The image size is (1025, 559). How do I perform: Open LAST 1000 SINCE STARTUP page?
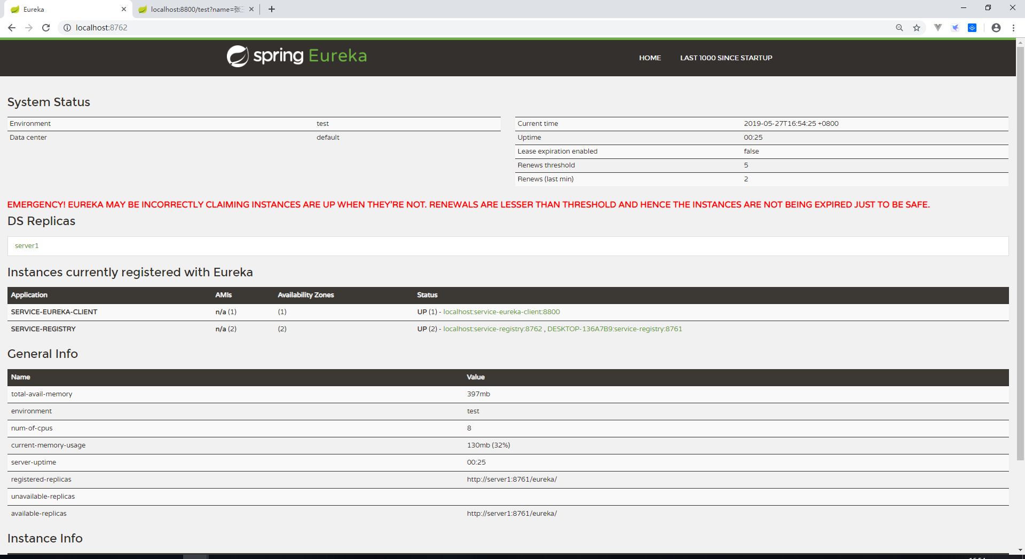click(726, 58)
